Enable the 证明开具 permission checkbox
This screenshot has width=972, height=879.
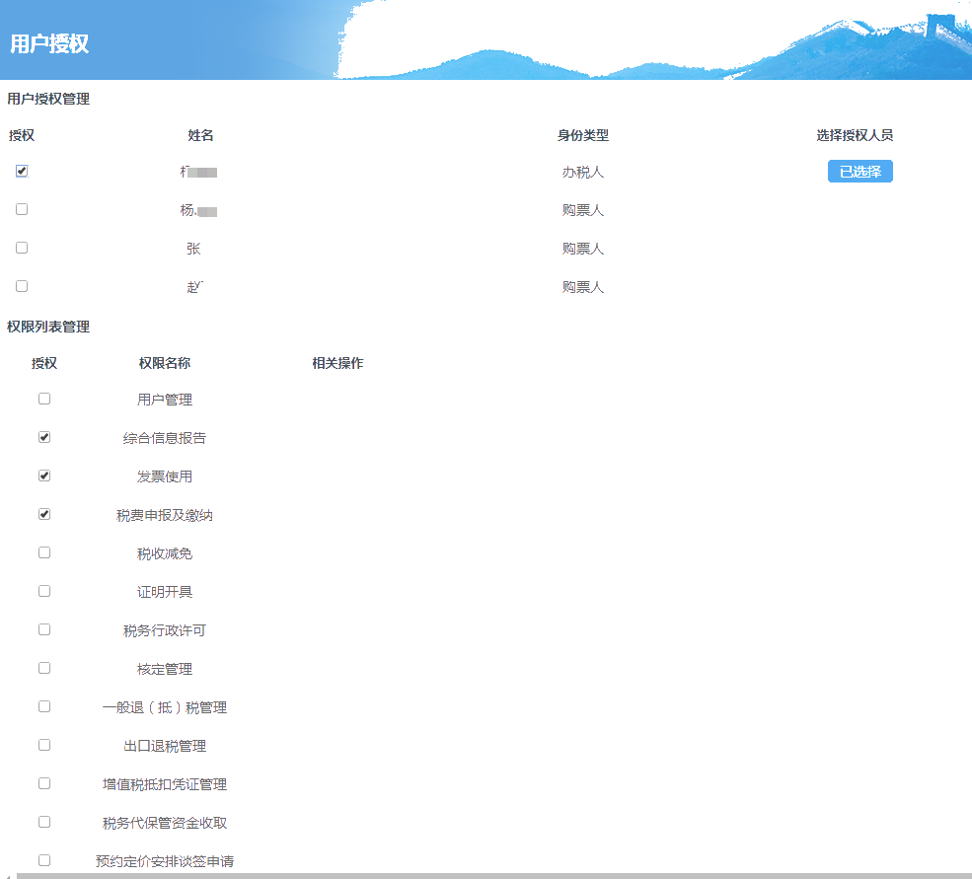click(44, 591)
